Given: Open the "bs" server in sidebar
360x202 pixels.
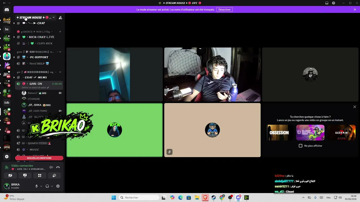Looking at the screenshot, I should tap(7, 29).
